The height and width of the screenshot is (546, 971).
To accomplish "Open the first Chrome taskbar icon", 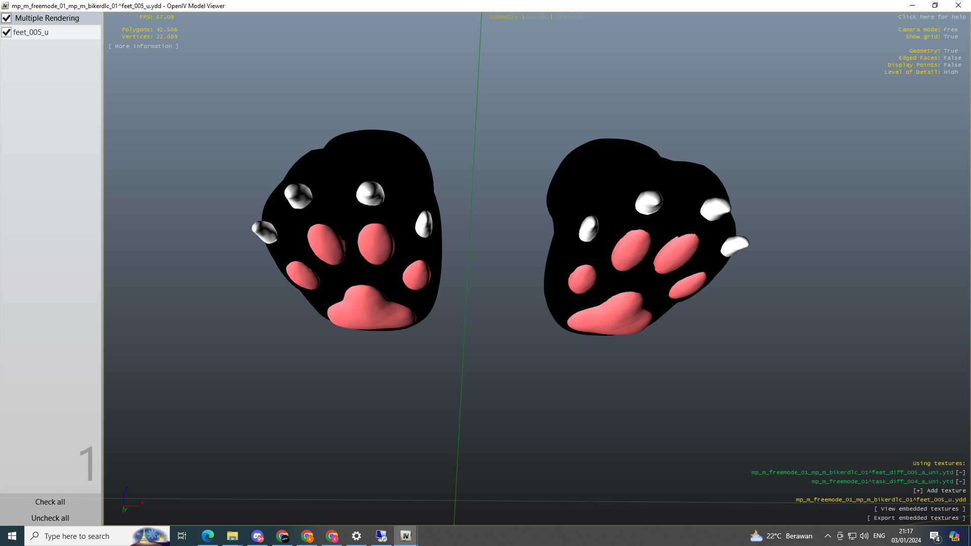I will click(x=282, y=536).
